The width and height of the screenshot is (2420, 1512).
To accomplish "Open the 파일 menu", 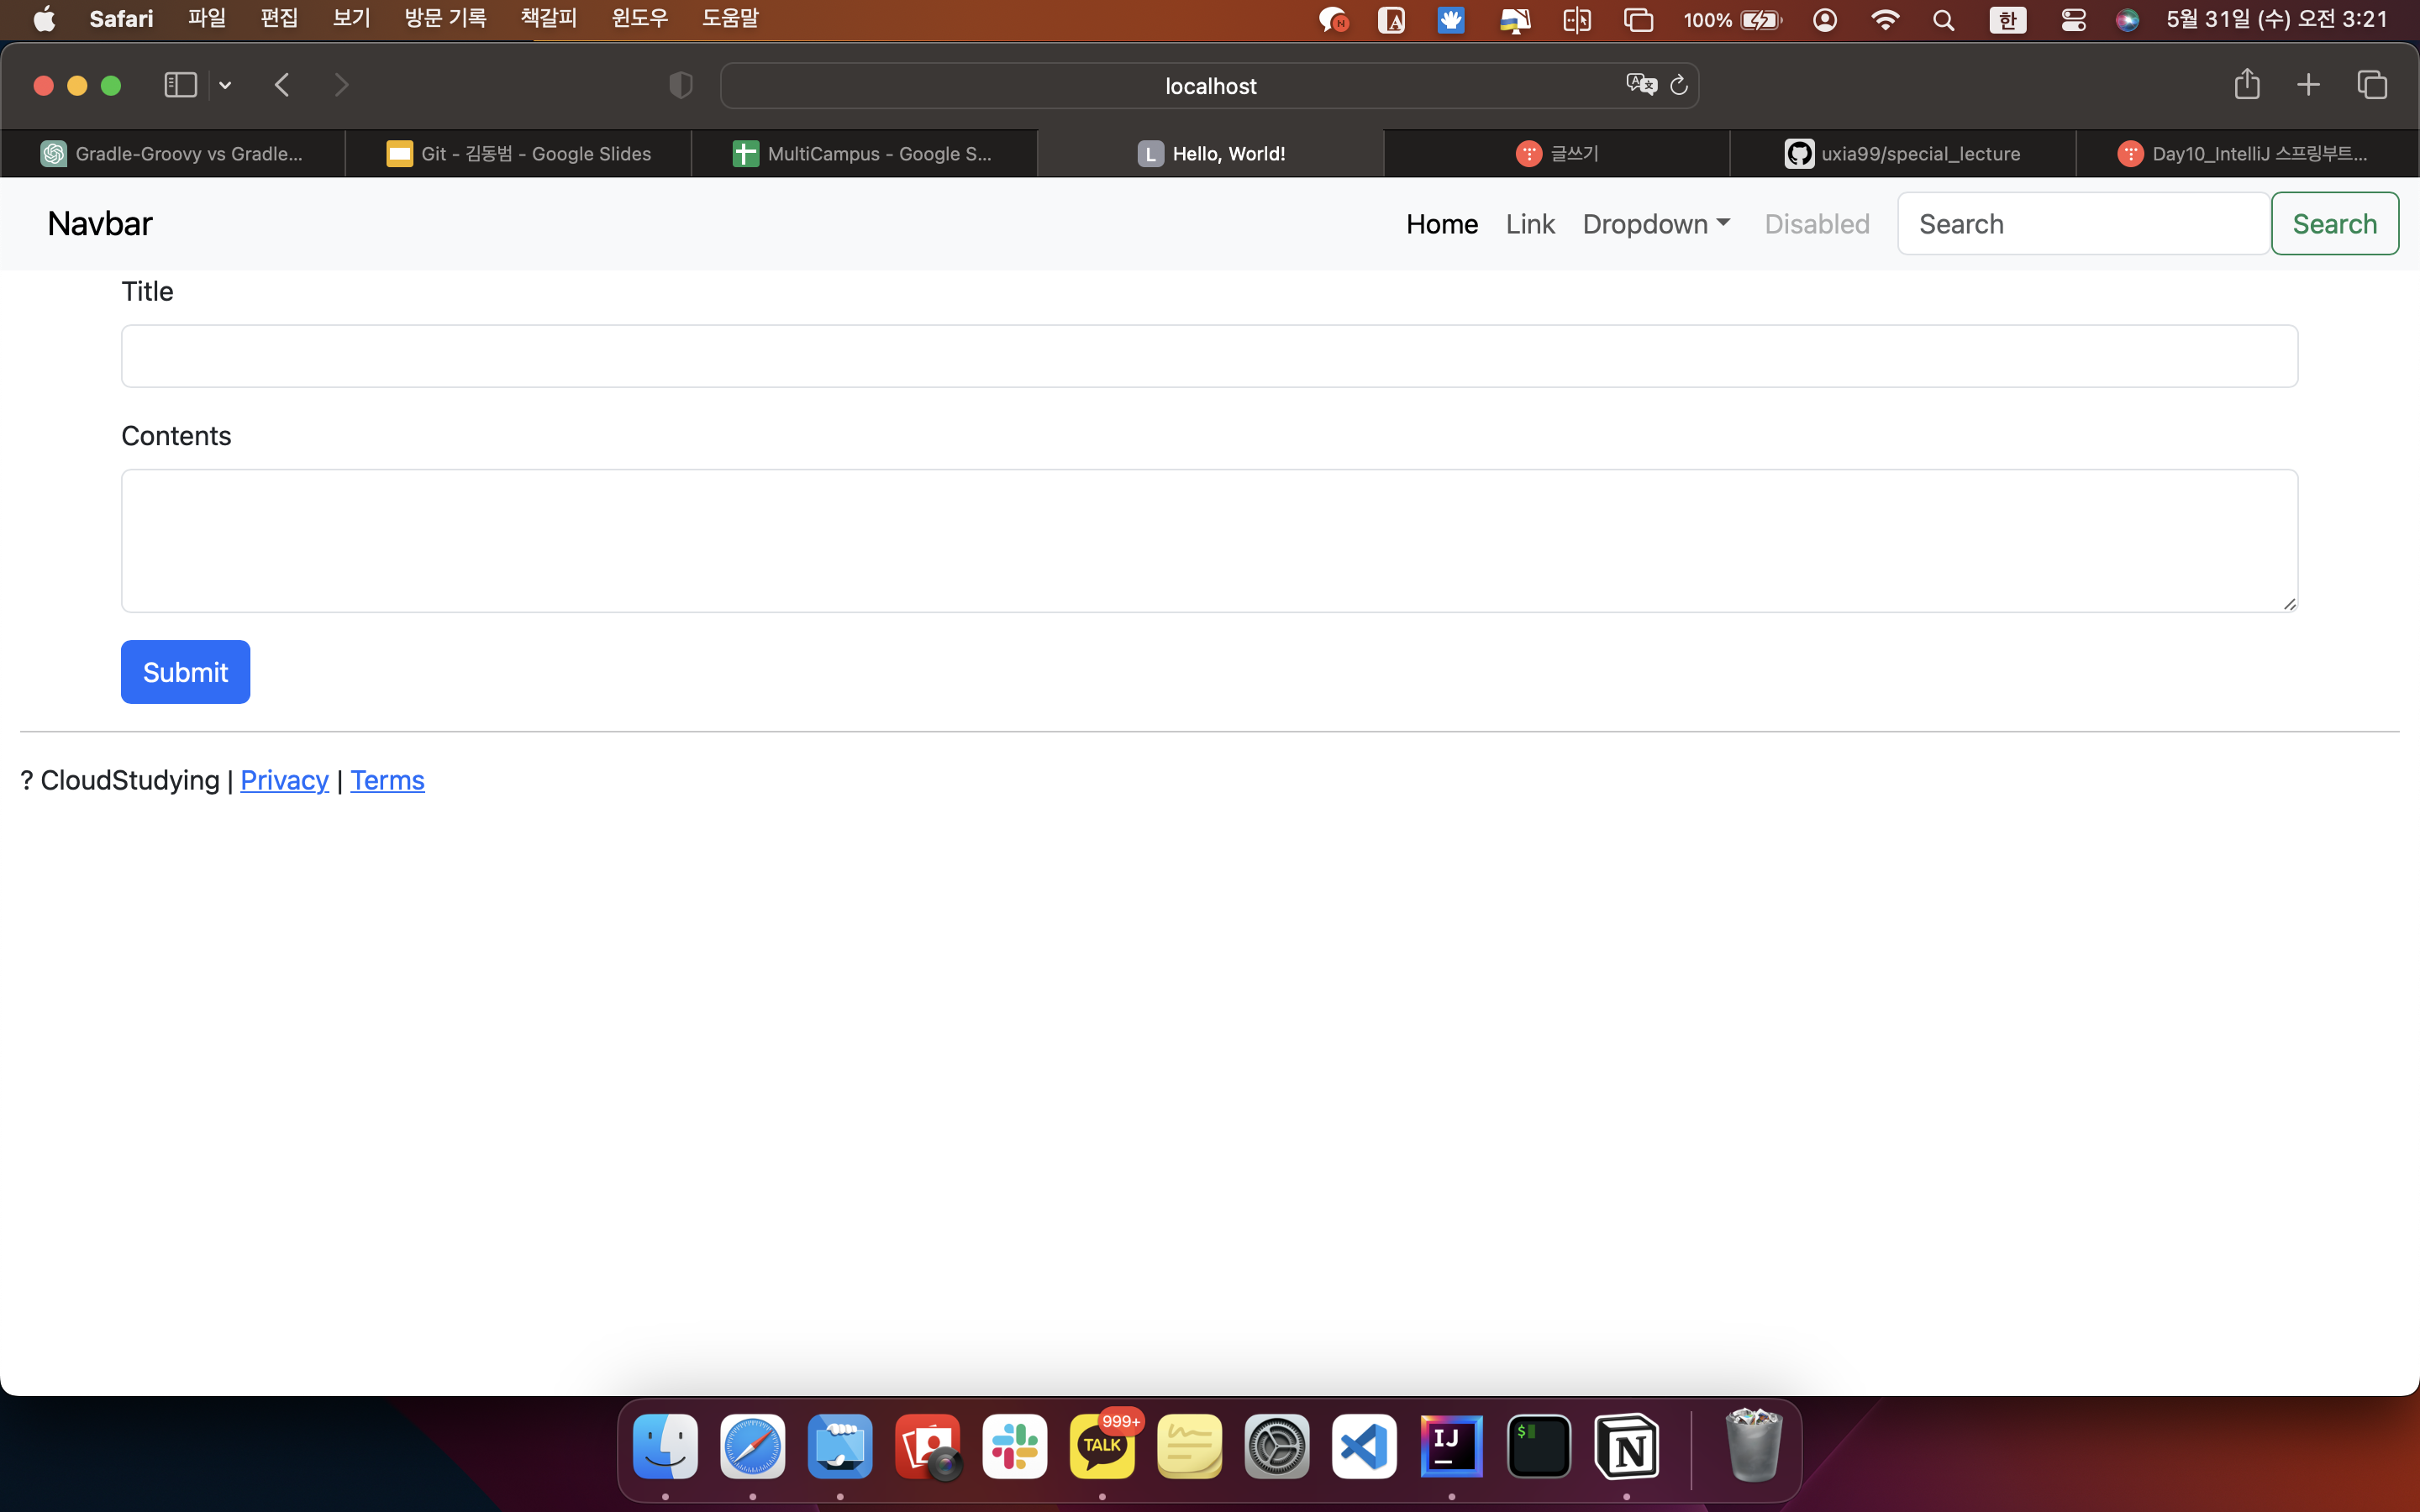I will coord(207,19).
